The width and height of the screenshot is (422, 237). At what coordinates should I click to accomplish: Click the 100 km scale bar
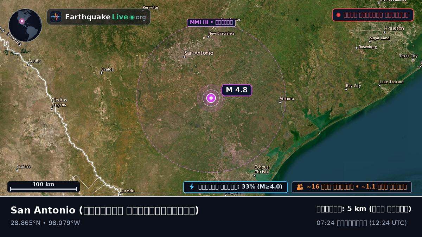coord(44,187)
